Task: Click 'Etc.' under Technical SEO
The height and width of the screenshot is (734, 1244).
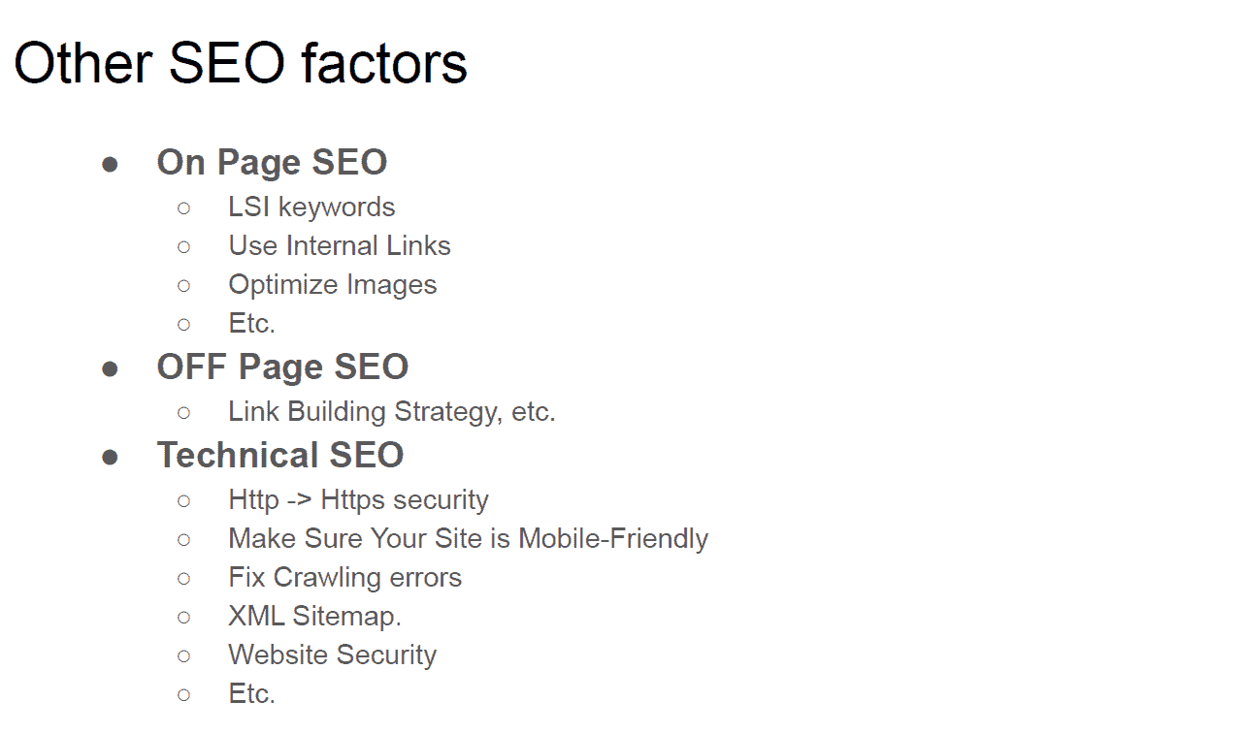Action: pyautogui.click(x=252, y=694)
